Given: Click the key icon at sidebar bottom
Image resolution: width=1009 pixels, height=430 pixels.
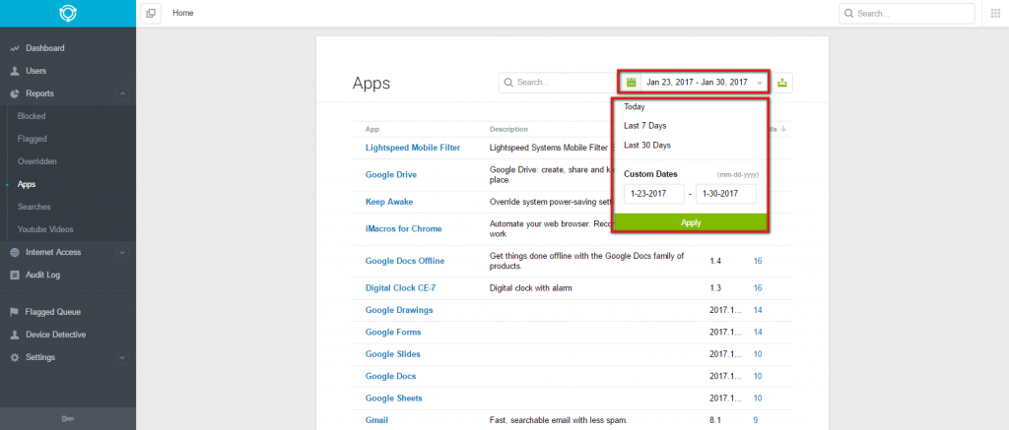Looking at the screenshot, I should [x=68, y=419].
